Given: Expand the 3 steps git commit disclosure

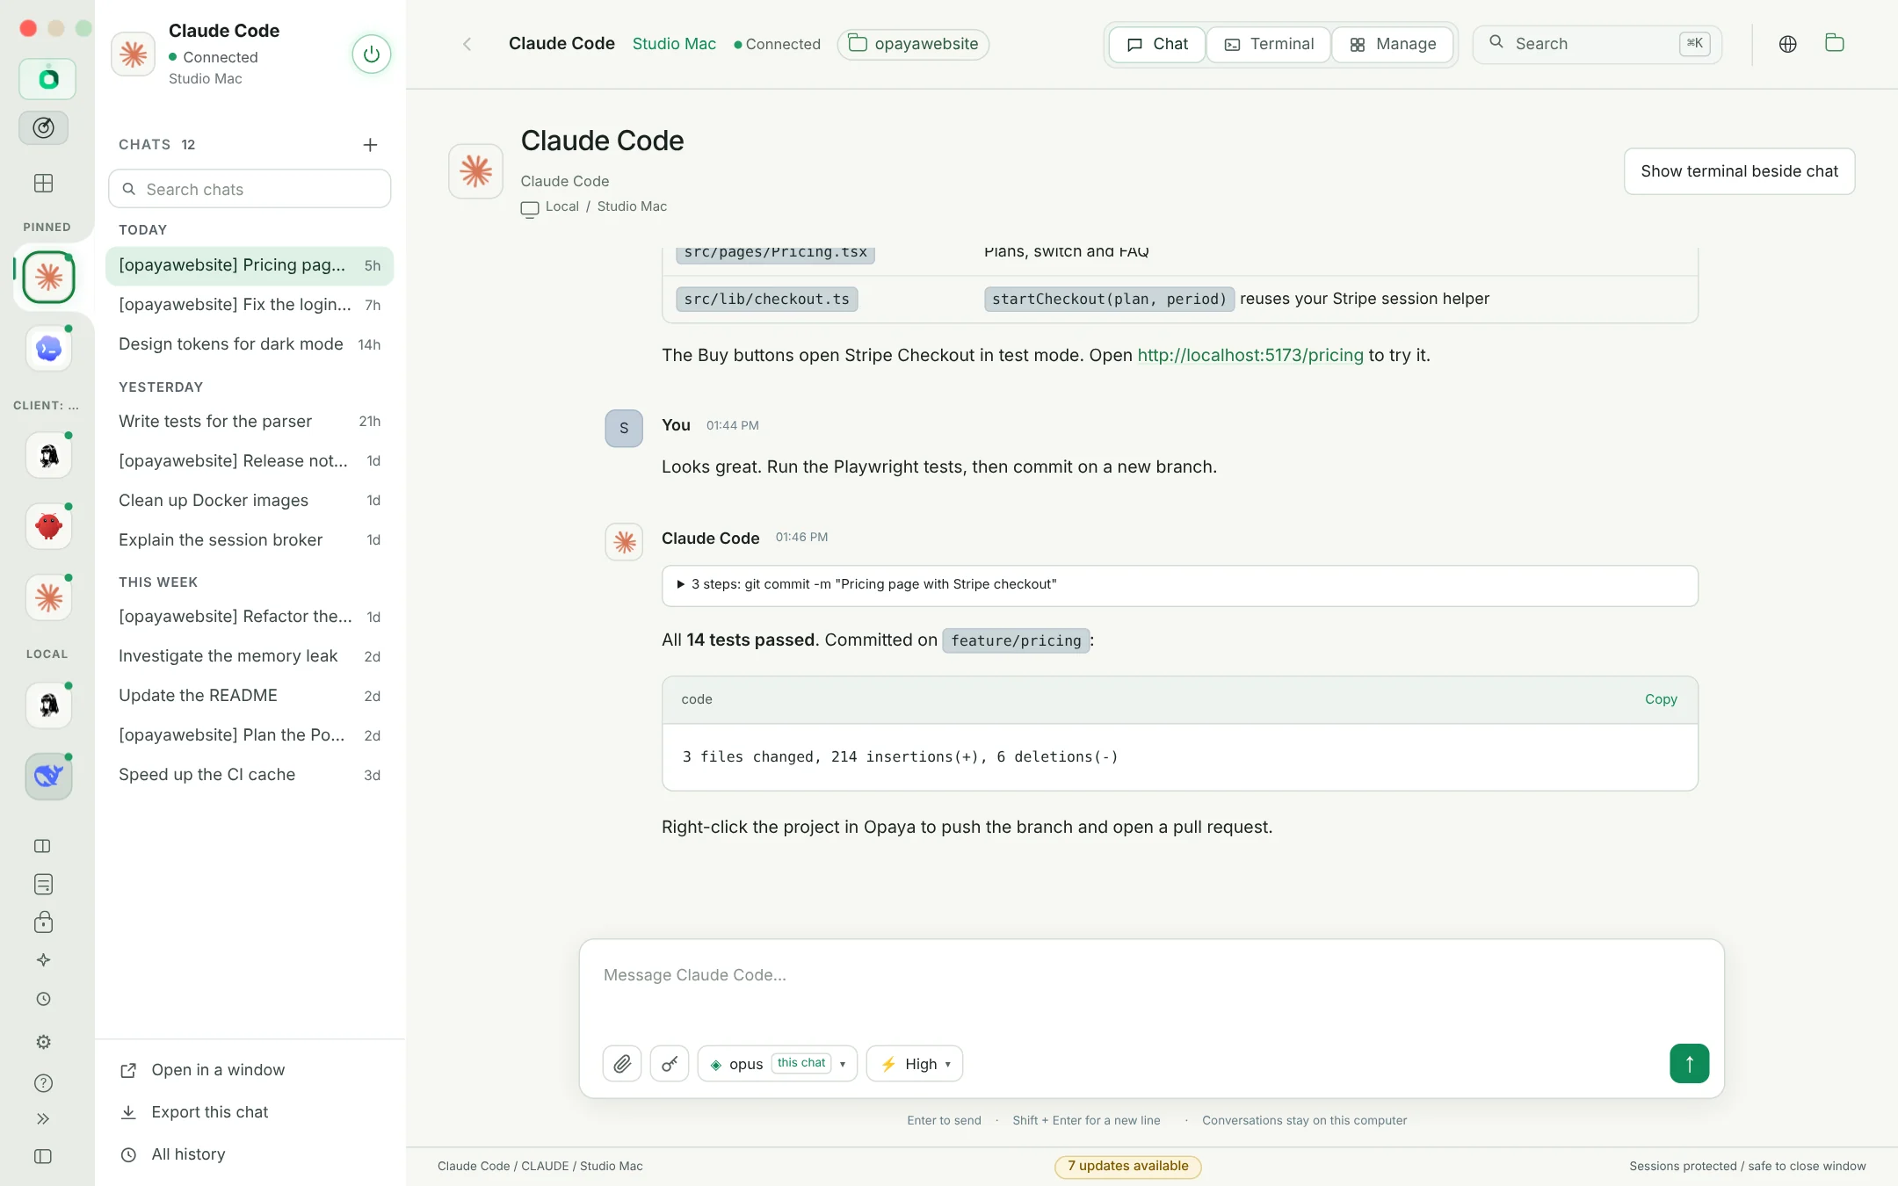Looking at the screenshot, I should click(1179, 585).
